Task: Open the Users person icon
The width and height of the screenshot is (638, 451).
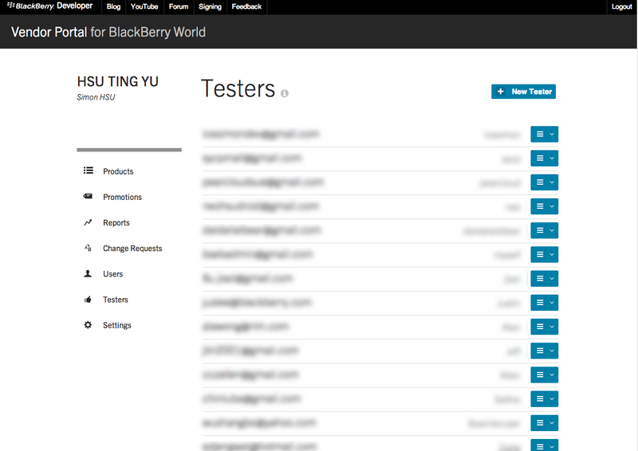Action: (88, 273)
